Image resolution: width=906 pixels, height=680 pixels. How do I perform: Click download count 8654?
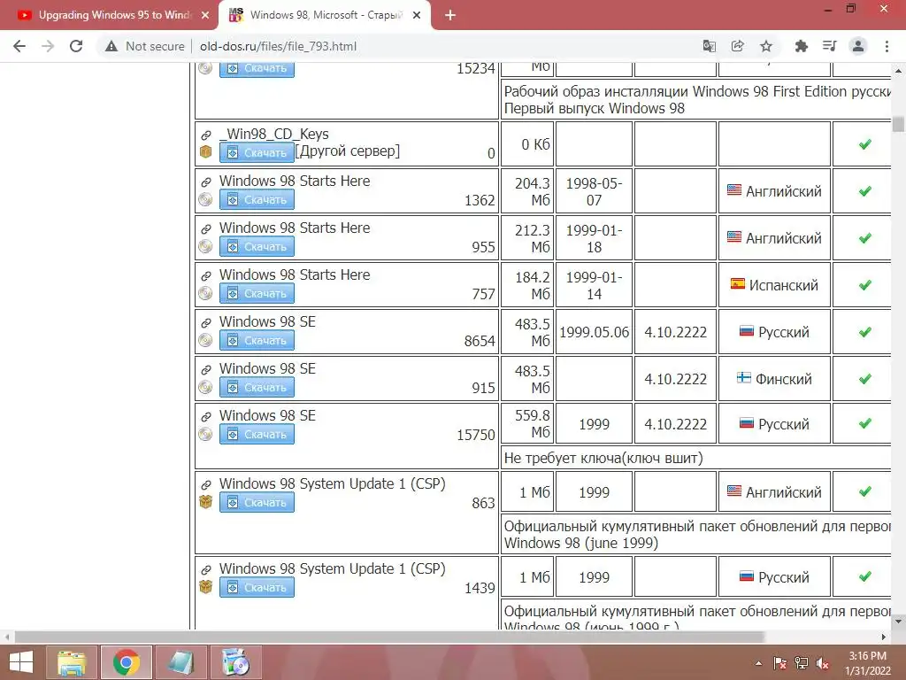480,341
